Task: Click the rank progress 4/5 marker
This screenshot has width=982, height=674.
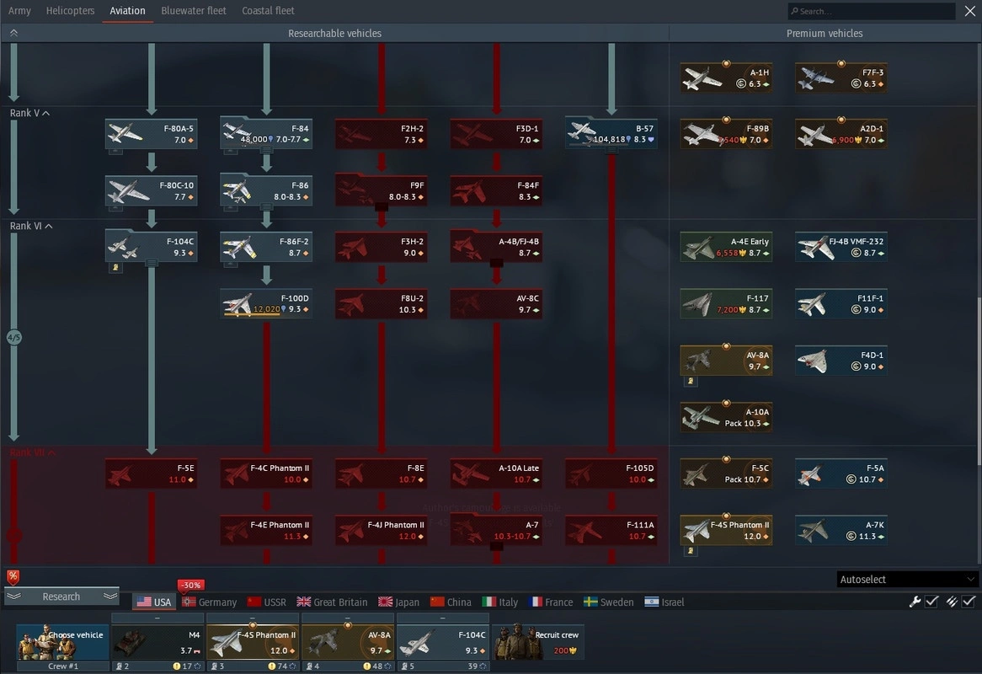Action: pyautogui.click(x=13, y=338)
